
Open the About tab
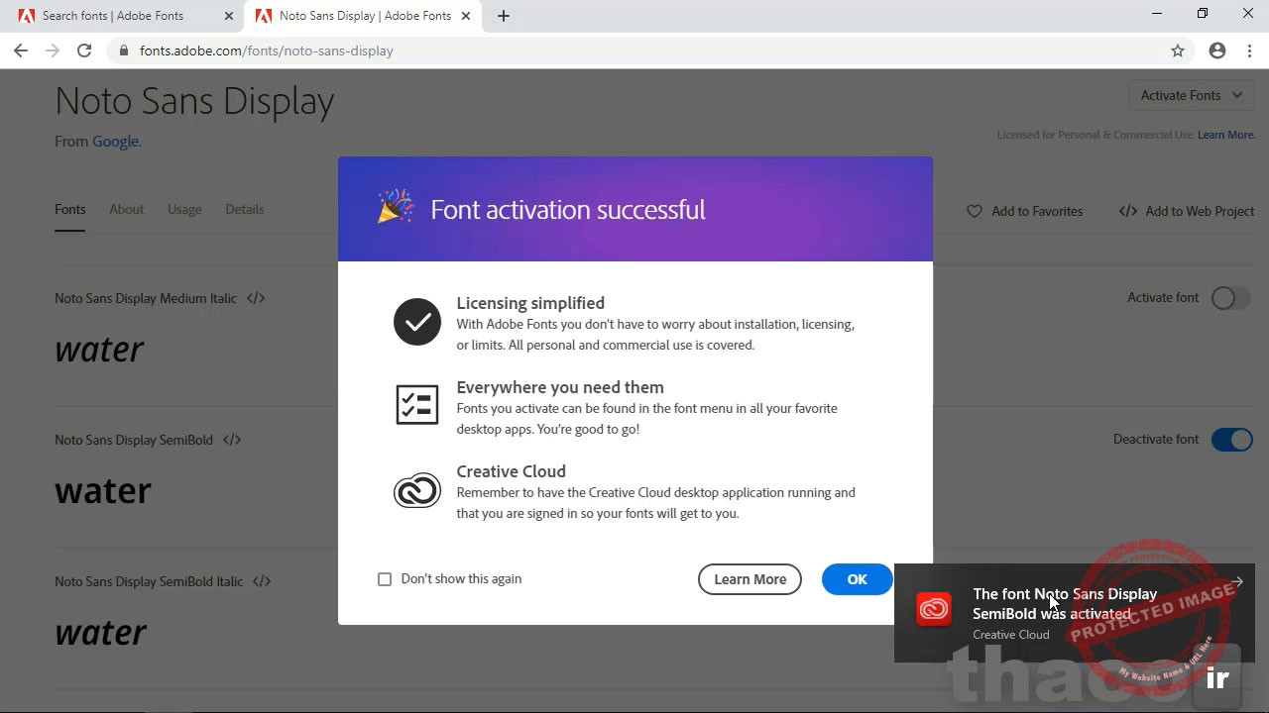(x=126, y=209)
